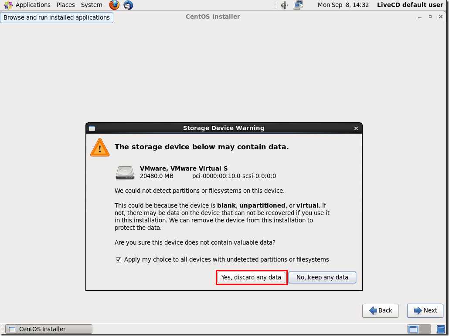
Task: Switch to the first workspace
Action: click(413, 329)
